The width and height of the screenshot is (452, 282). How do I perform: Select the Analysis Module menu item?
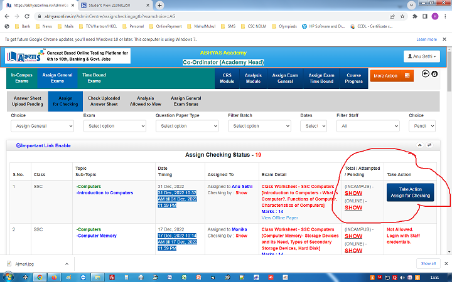click(253, 78)
